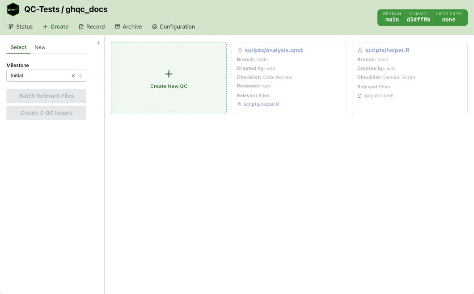Click the file icon next to rproject.toml

[360, 96]
